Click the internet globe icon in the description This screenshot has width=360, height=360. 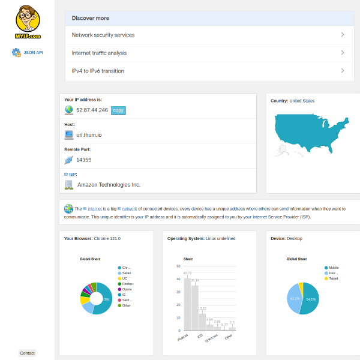[68, 209]
